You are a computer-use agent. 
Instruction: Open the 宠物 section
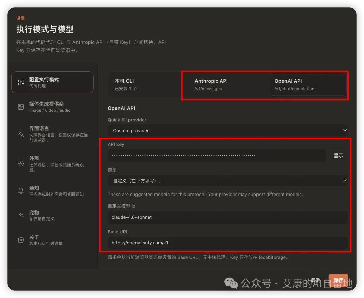[53, 215]
